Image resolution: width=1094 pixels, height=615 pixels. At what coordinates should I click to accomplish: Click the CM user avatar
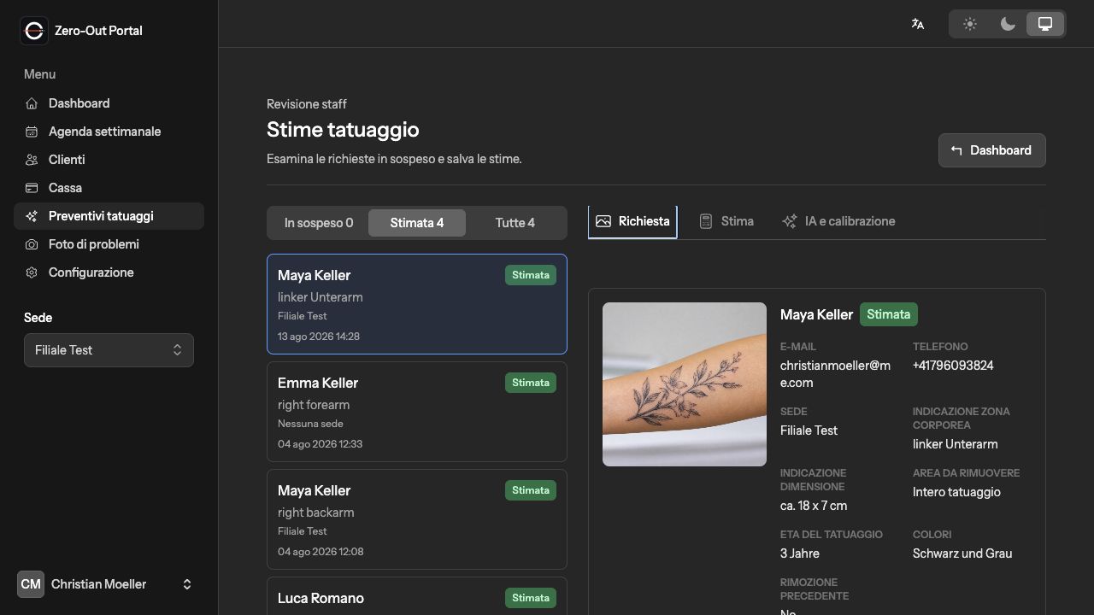(x=31, y=584)
